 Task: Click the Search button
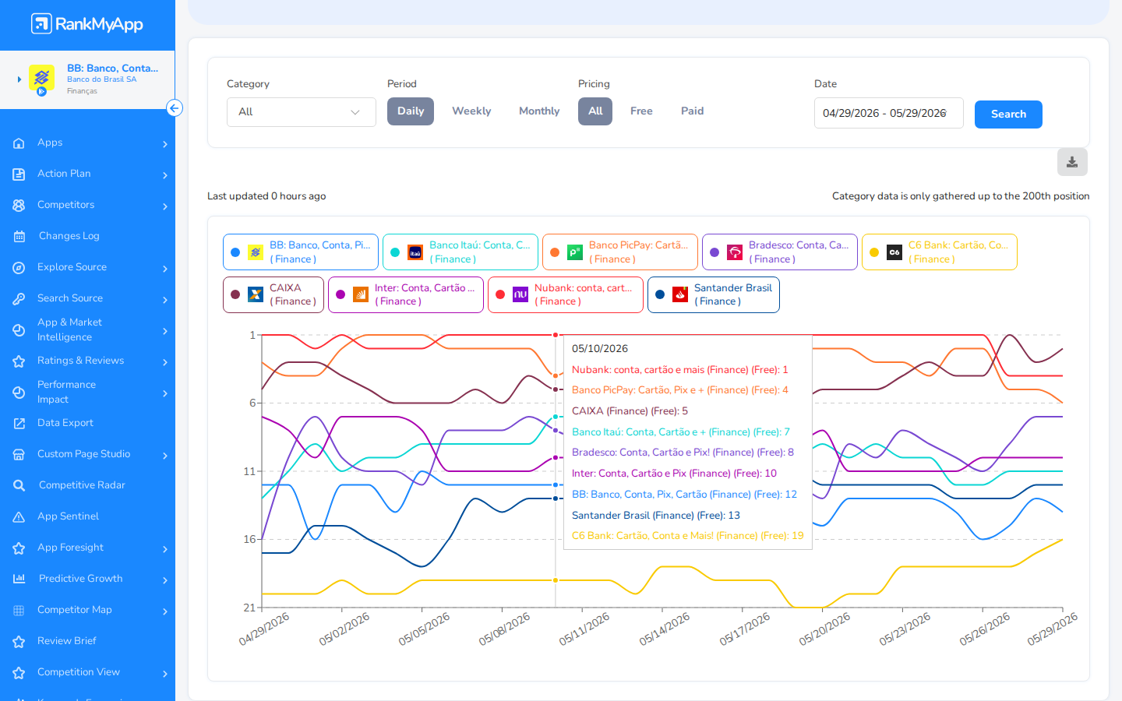point(1008,114)
